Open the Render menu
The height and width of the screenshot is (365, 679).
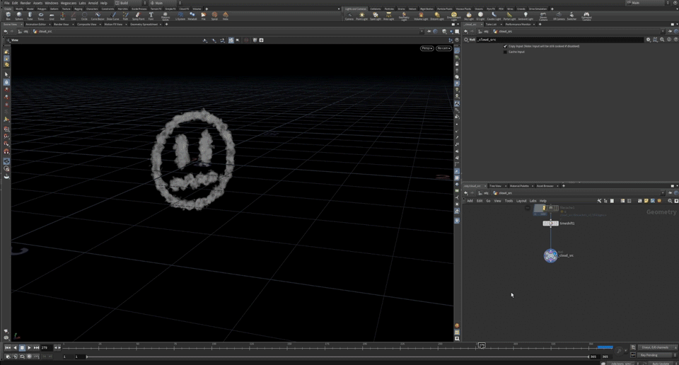click(25, 3)
